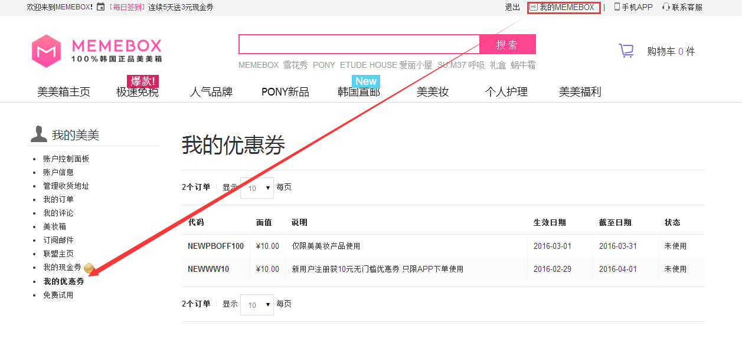The image size is (742, 352).
Task: Open 管理收货地址 in the sidebar
Action: [x=66, y=186]
